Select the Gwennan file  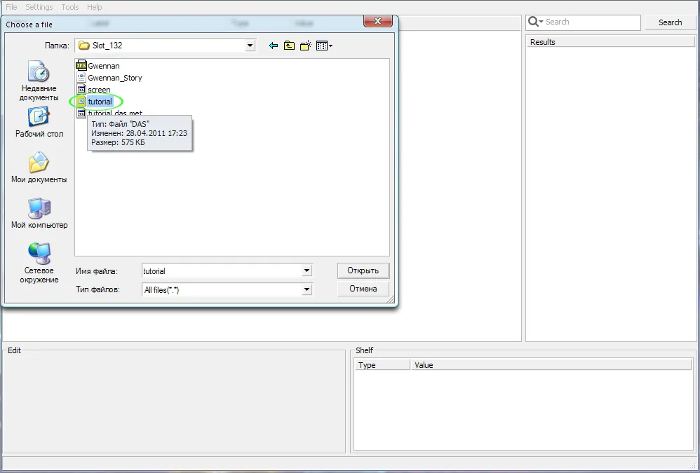coord(103,66)
